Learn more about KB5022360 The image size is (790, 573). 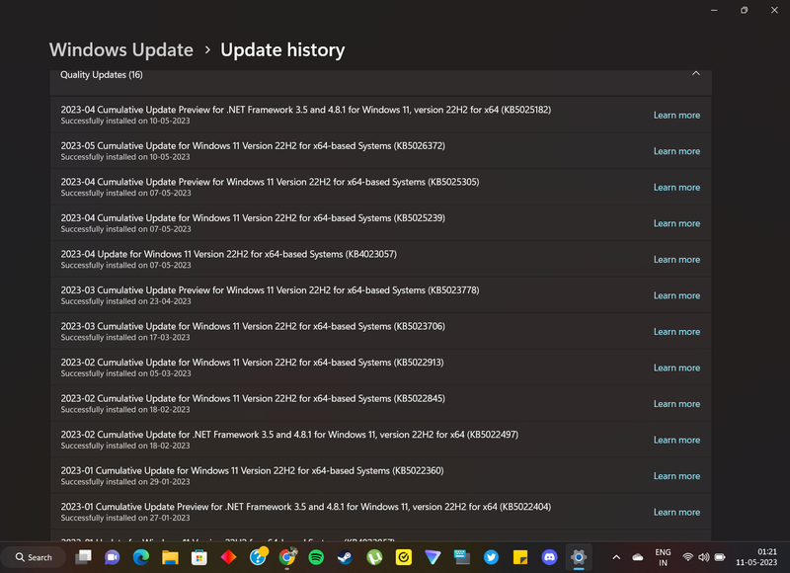676,476
